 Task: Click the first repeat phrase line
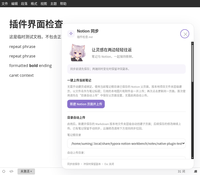click(22, 46)
